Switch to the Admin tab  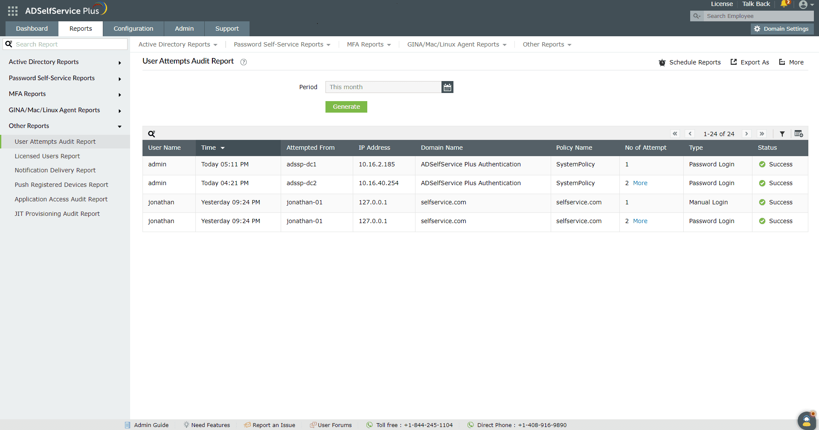click(184, 29)
